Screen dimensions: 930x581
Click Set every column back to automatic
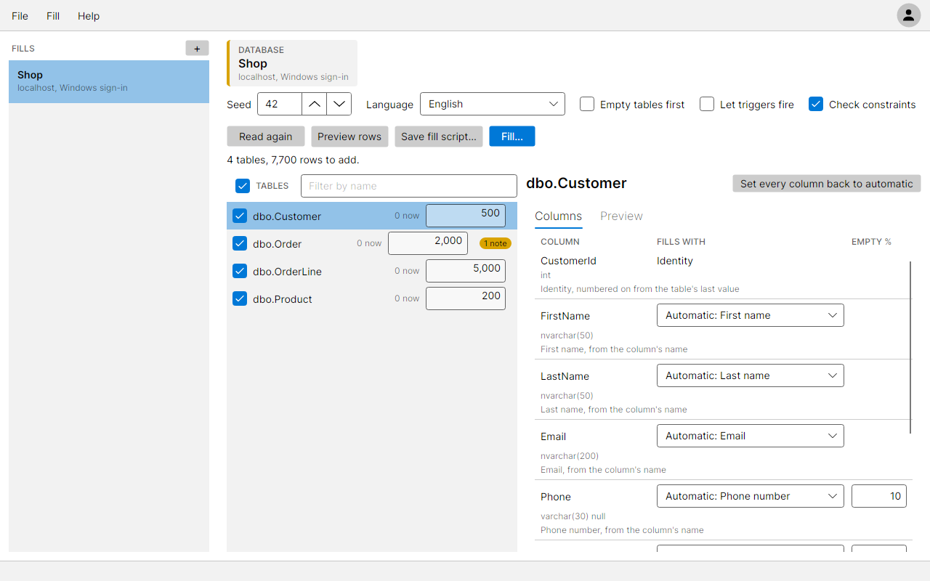point(827,184)
